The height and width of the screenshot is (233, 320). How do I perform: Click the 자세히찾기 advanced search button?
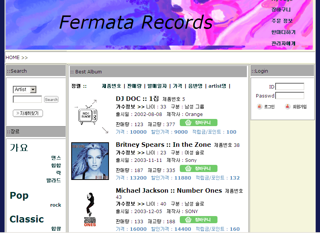coord(28,113)
